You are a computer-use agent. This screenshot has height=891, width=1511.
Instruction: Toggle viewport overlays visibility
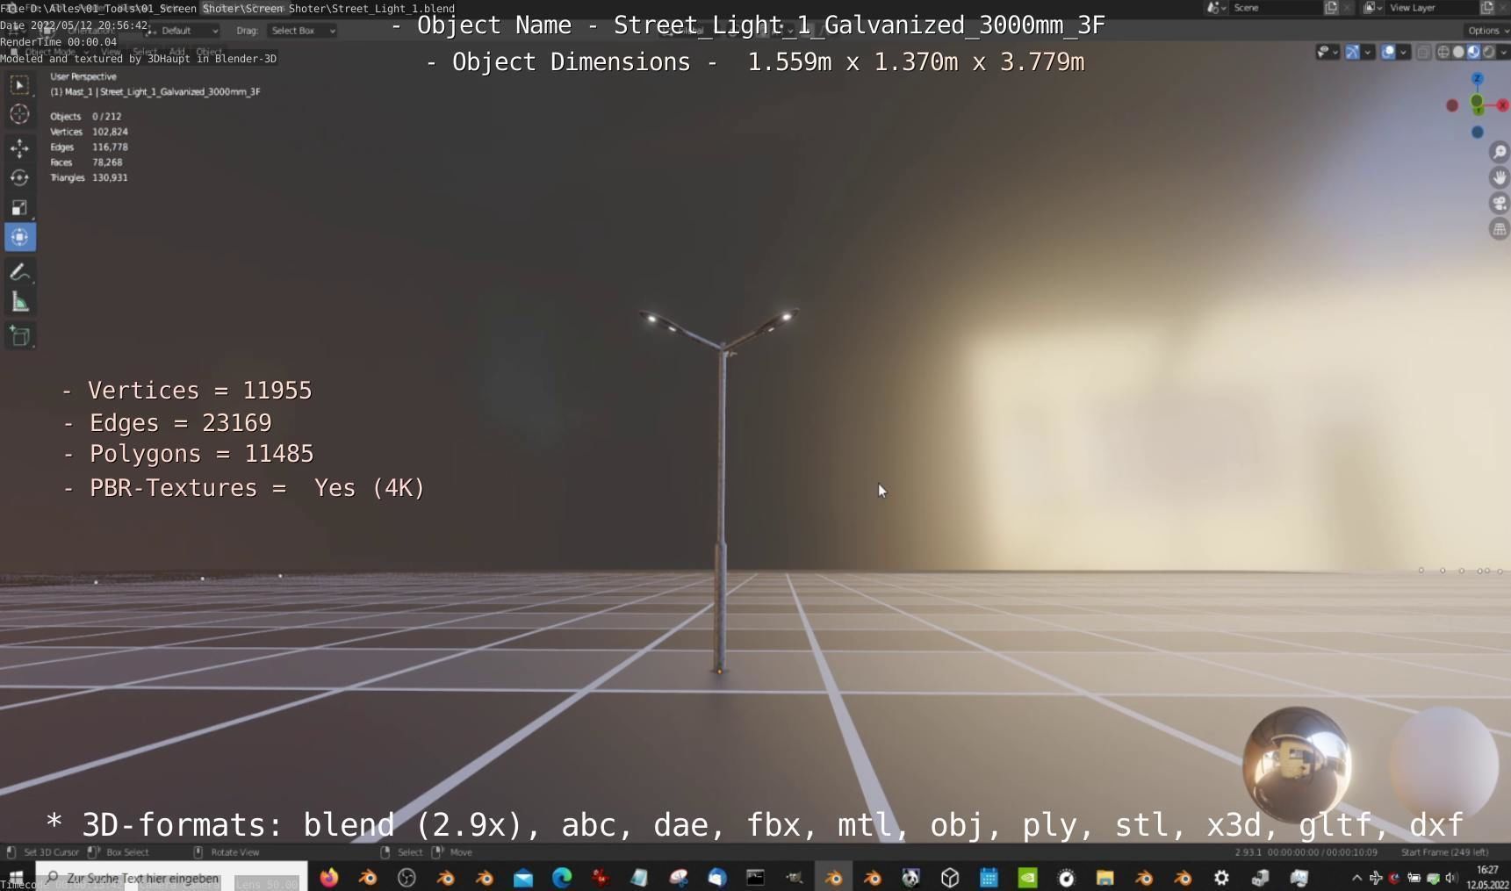[1389, 53]
